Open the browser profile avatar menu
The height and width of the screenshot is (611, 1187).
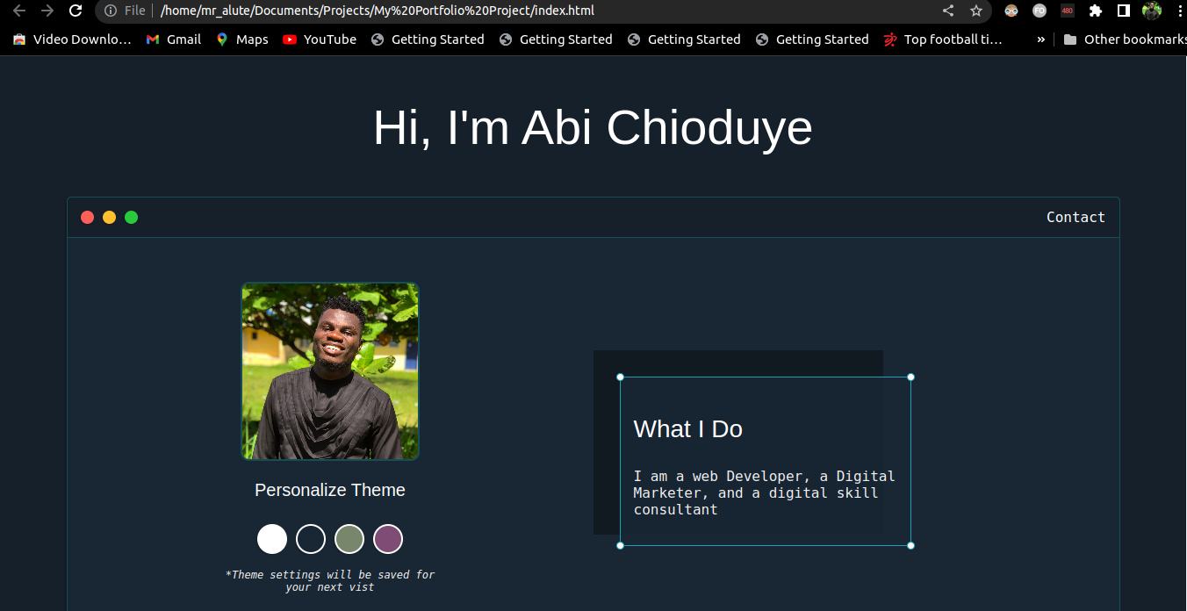click(1151, 12)
